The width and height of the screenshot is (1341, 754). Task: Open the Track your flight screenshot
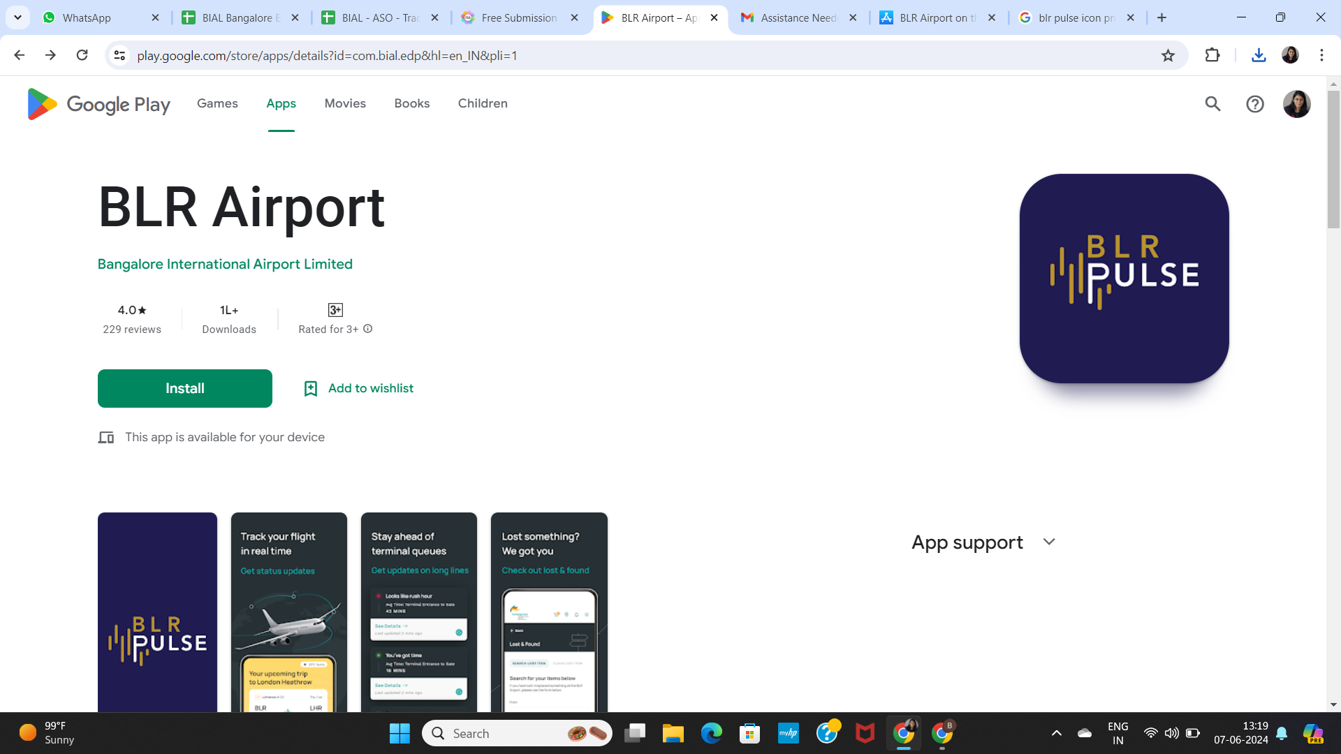tap(288, 612)
